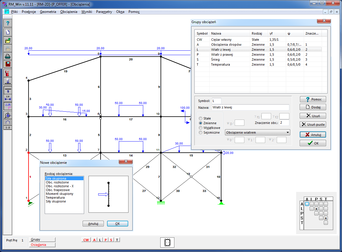Click the Nazwa text field

pyautogui.click(x=250, y=108)
